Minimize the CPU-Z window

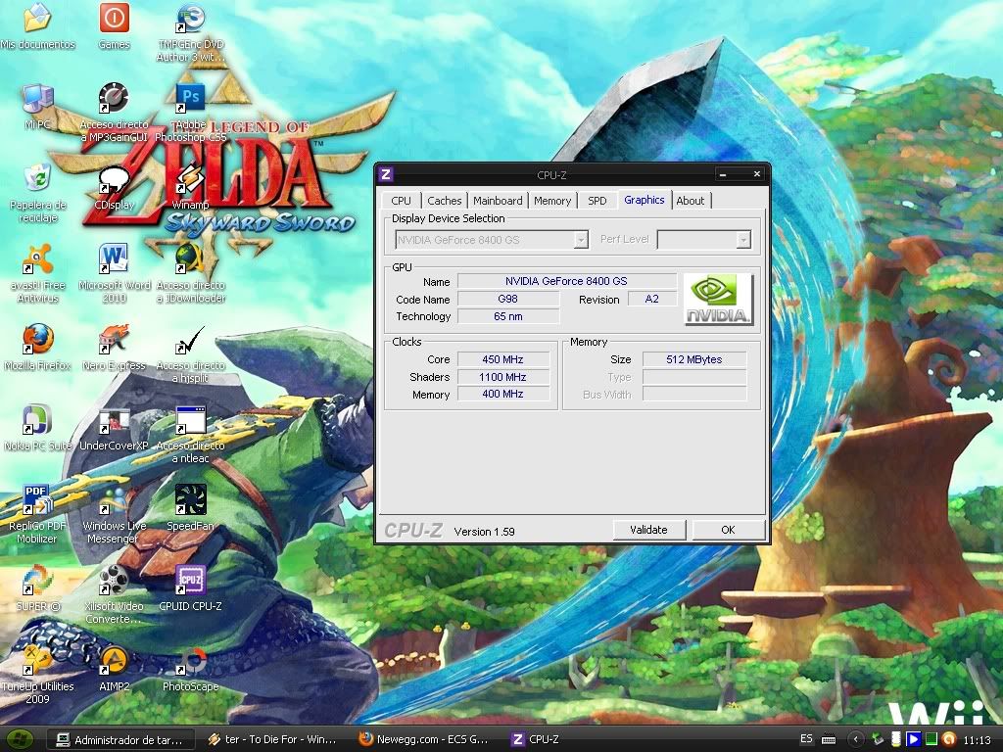click(x=723, y=174)
